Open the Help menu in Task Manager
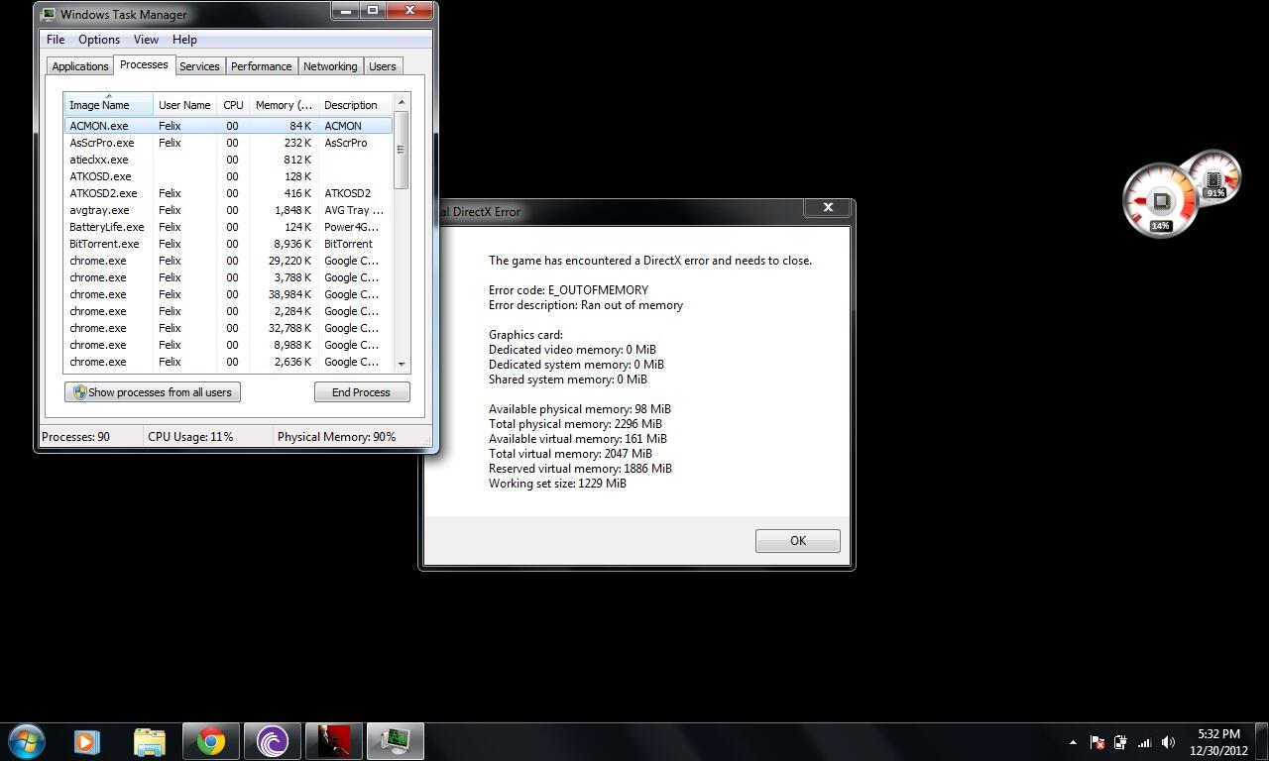 [x=184, y=40]
